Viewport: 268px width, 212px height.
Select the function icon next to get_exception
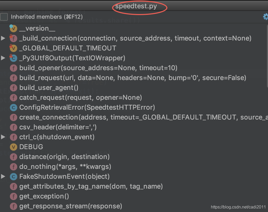(13, 196)
